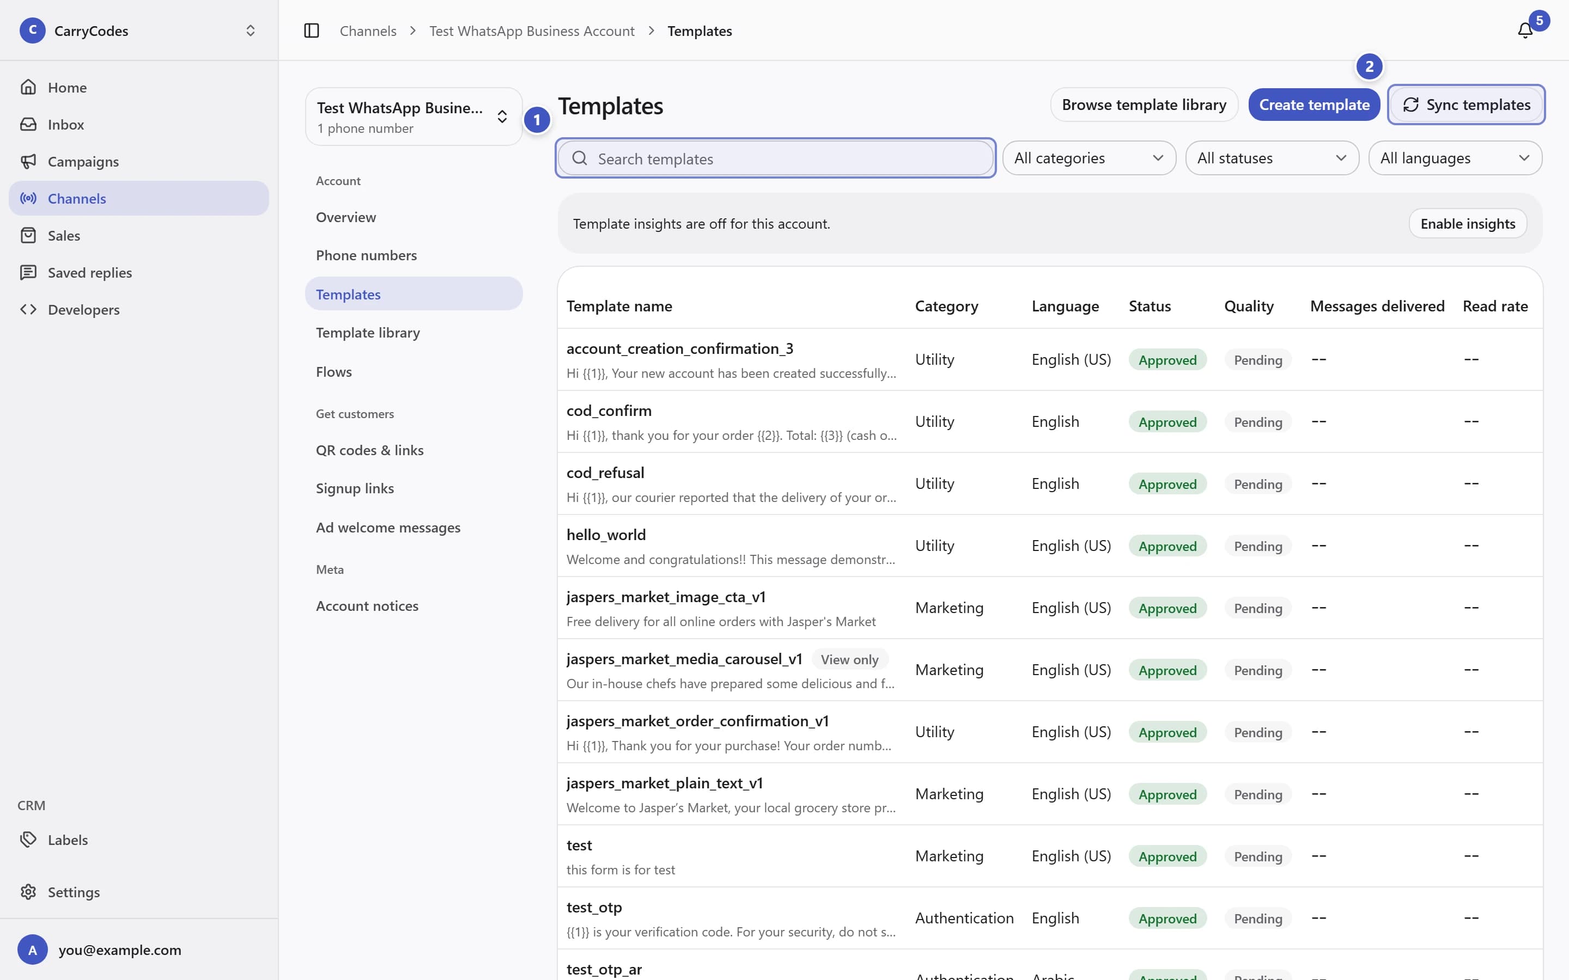This screenshot has width=1569, height=980.
Task: Open the All statuses filter
Action: (1272, 157)
